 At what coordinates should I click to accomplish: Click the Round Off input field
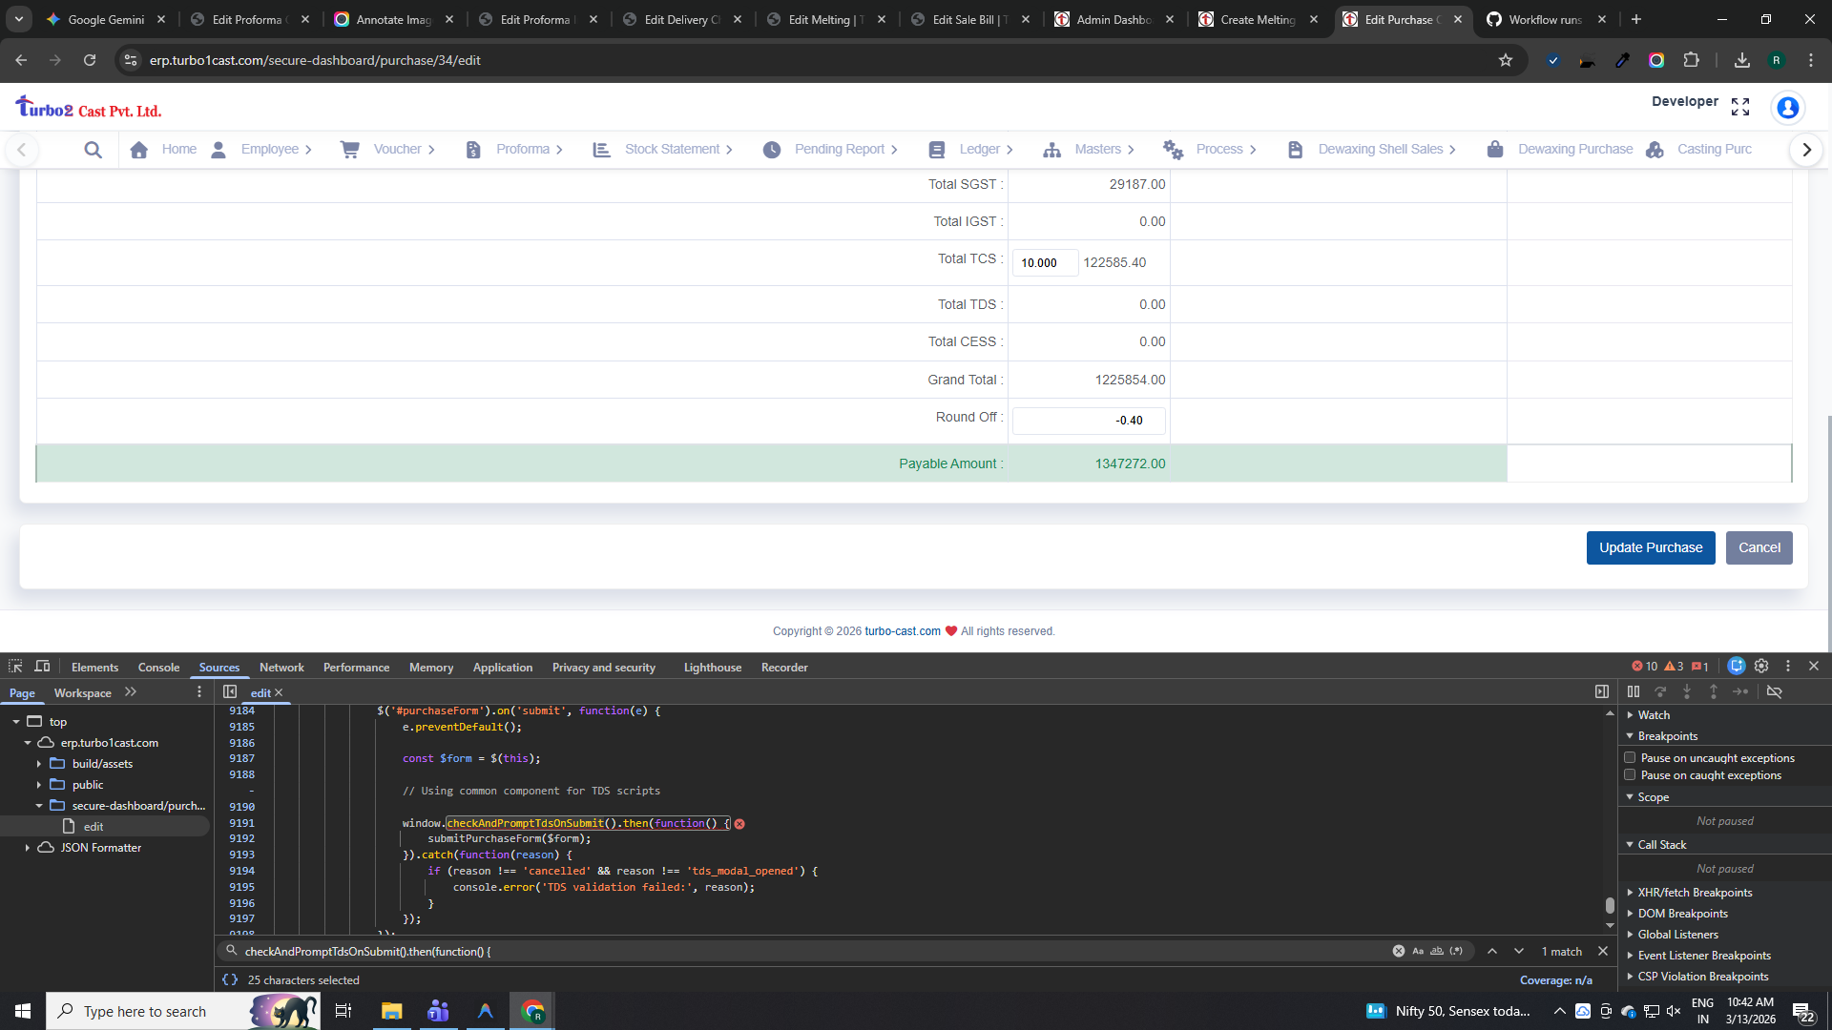pyautogui.click(x=1089, y=421)
